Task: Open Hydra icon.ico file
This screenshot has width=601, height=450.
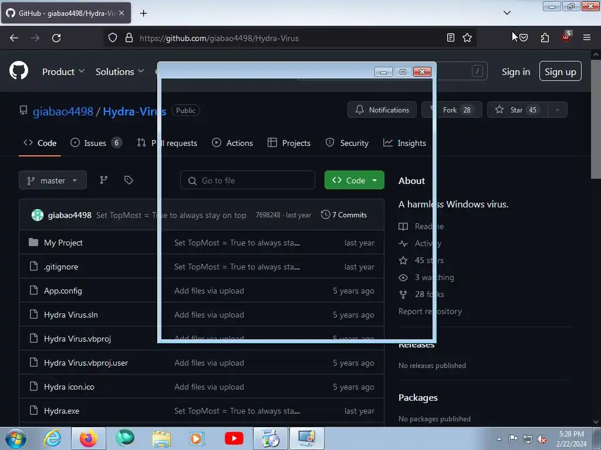Action: (x=69, y=387)
